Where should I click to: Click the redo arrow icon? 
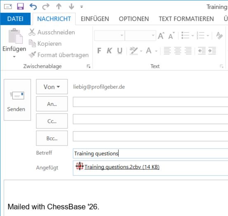(46, 7)
